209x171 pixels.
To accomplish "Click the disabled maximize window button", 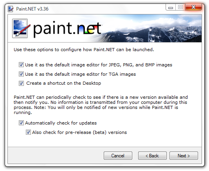I will [180, 7].
